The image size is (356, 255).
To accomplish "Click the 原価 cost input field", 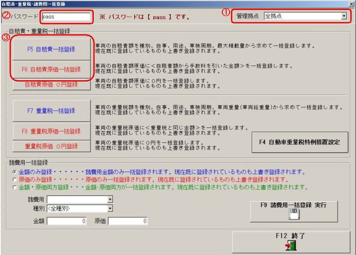I will [128, 221].
